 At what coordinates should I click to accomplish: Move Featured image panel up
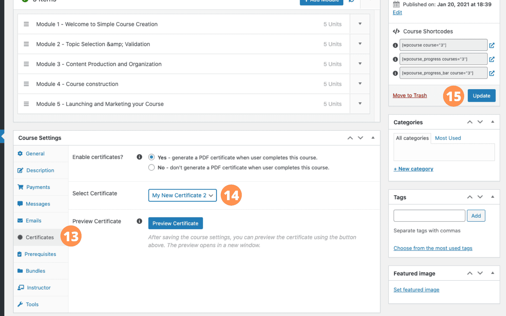point(470,273)
